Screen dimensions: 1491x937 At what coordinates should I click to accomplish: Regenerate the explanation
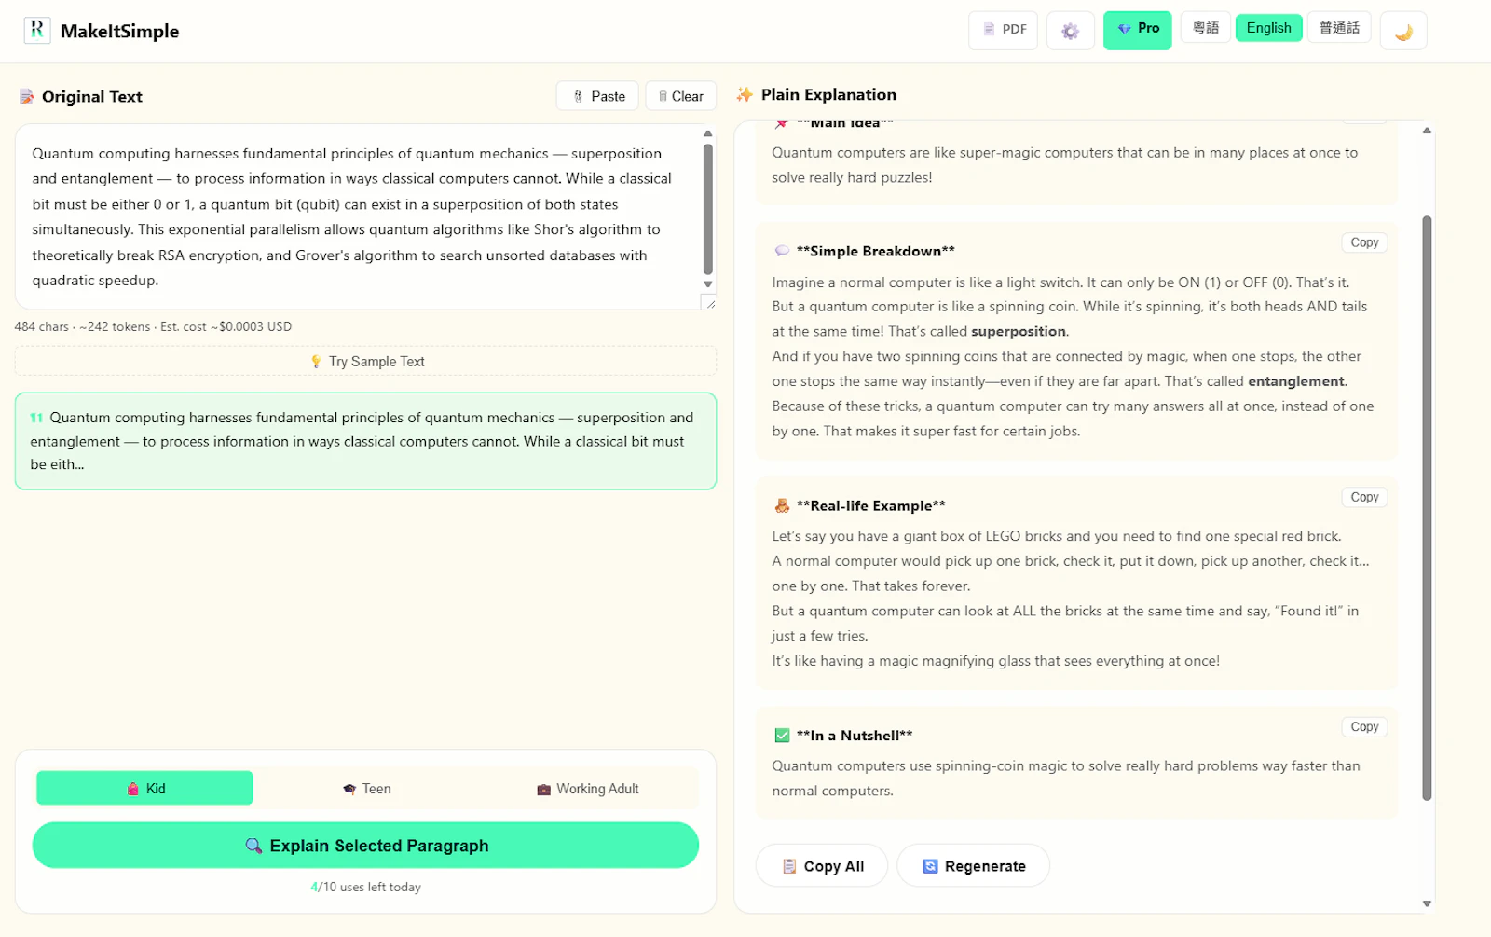973,865
